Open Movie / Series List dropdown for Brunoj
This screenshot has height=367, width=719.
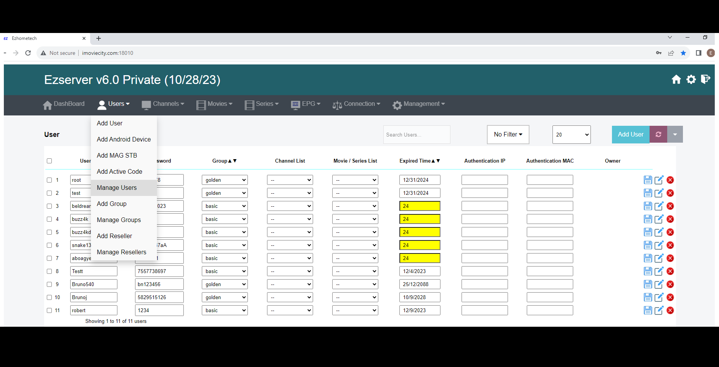(355, 297)
